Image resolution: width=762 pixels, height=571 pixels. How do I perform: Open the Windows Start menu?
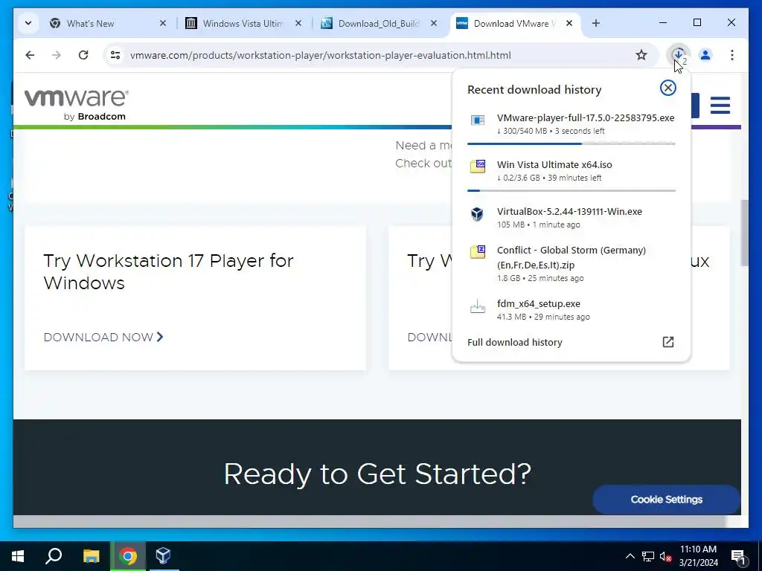(x=18, y=556)
